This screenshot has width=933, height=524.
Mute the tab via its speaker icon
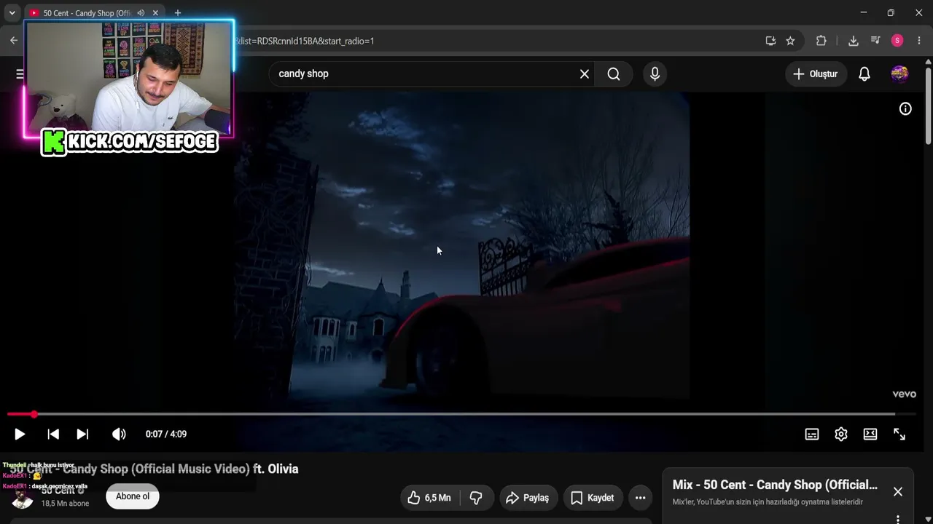(141, 13)
